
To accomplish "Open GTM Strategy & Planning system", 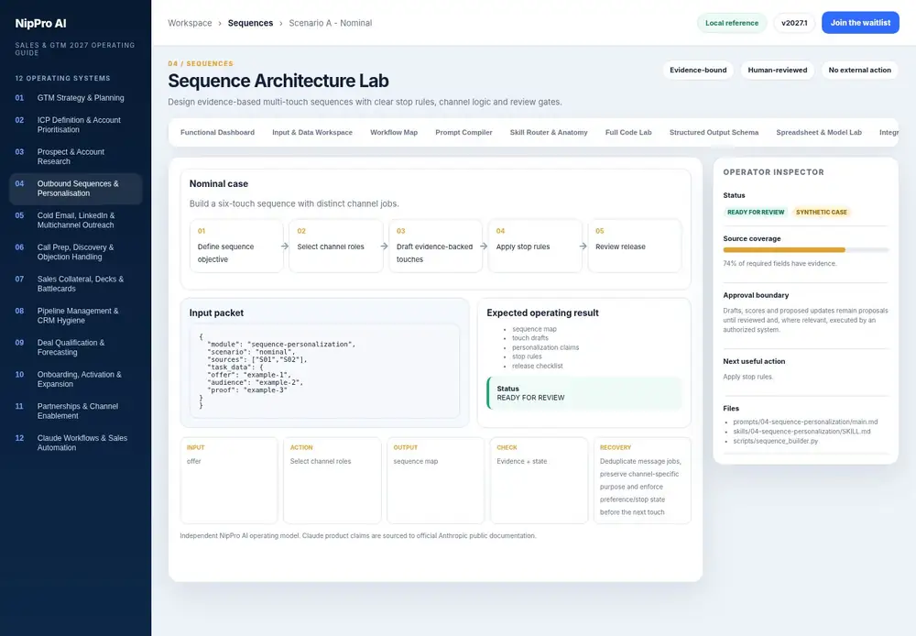I will pos(75,98).
